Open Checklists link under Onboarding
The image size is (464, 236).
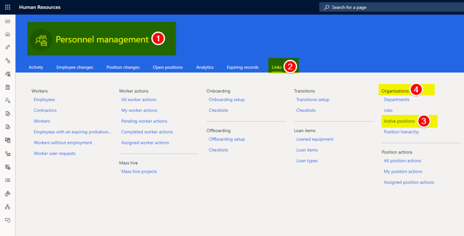(x=218, y=110)
